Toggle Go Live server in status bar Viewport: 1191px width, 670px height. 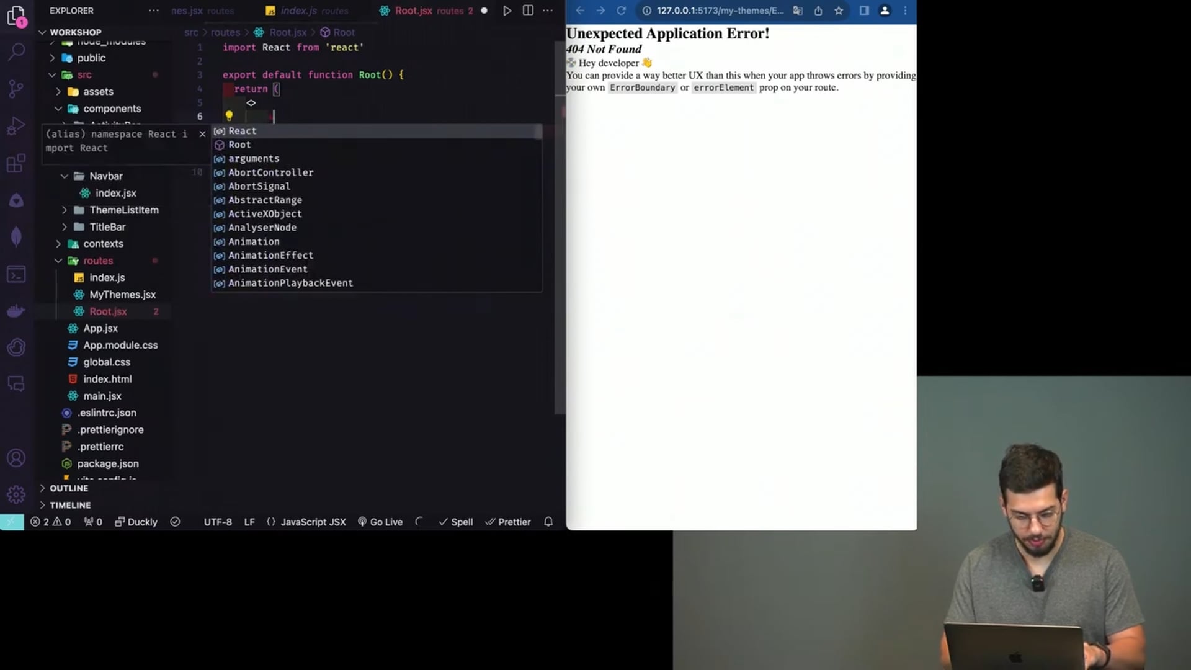click(380, 522)
